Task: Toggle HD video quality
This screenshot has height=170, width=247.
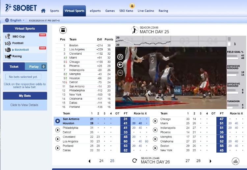Action: 120,72
